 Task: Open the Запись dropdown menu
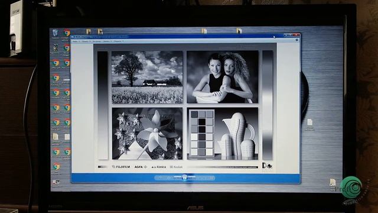pos(107,41)
